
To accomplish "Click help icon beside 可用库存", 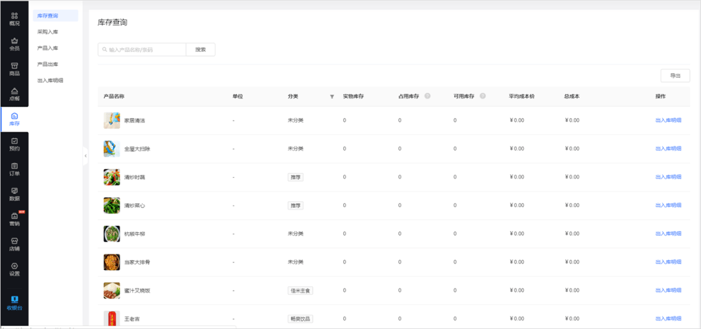I will (482, 97).
